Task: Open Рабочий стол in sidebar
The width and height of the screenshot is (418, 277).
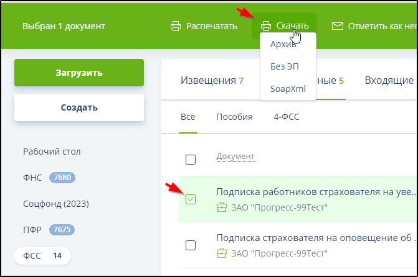Action: [x=52, y=152]
